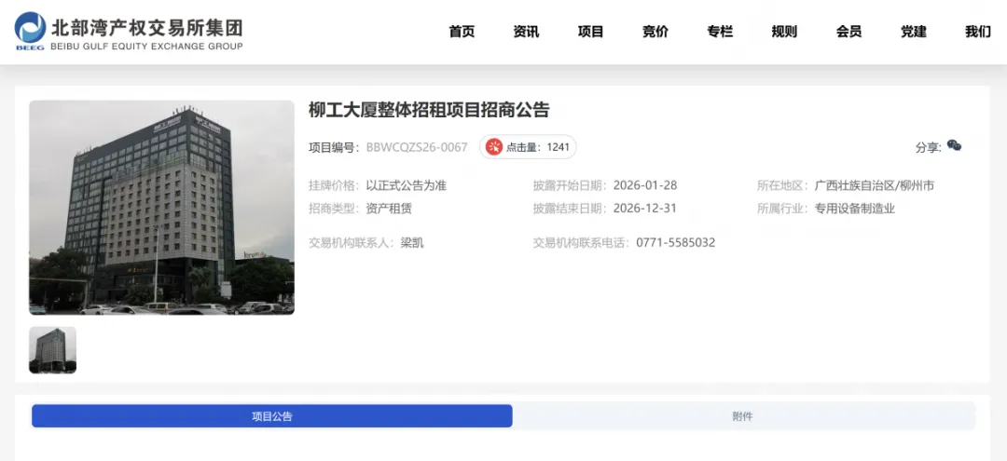The height and width of the screenshot is (461, 1007).
Task: Click industry value 专用设备制造业
Action: [x=854, y=209]
